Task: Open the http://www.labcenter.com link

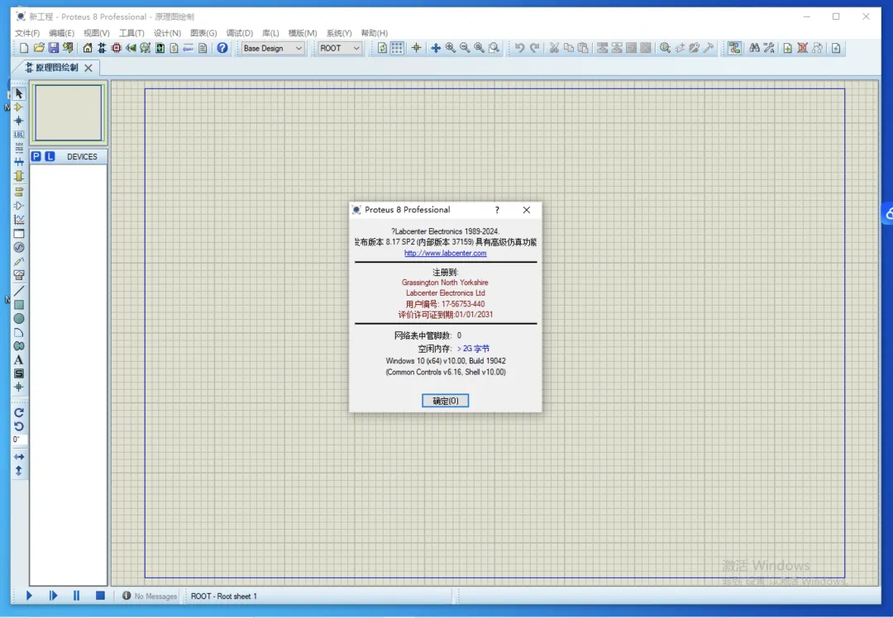Action: pyautogui.click(x=446, y=254)
